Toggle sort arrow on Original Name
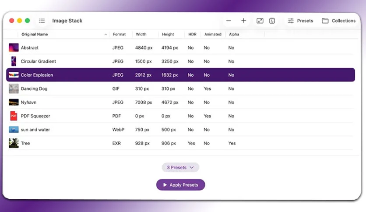This screenshot has height=212, width=366. [x=106, y=34]
